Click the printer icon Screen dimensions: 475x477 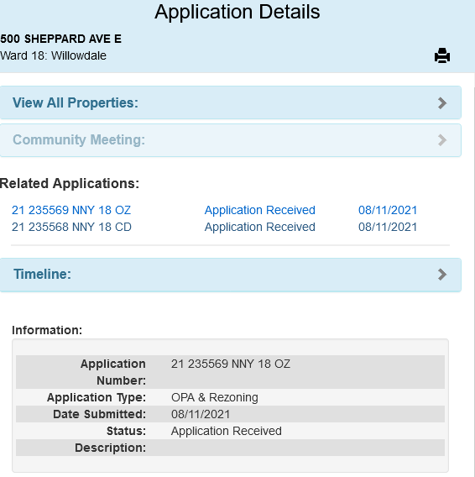(x=442, y=55)
